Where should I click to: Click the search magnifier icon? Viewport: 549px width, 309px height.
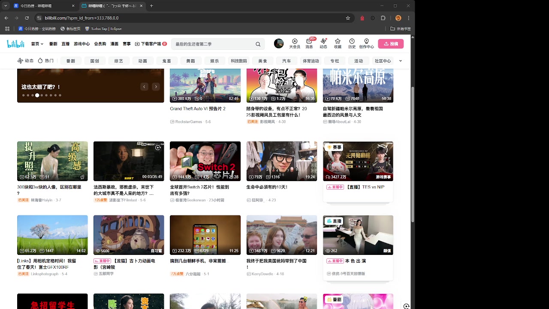pyautogui.click(x=258, y=44)
